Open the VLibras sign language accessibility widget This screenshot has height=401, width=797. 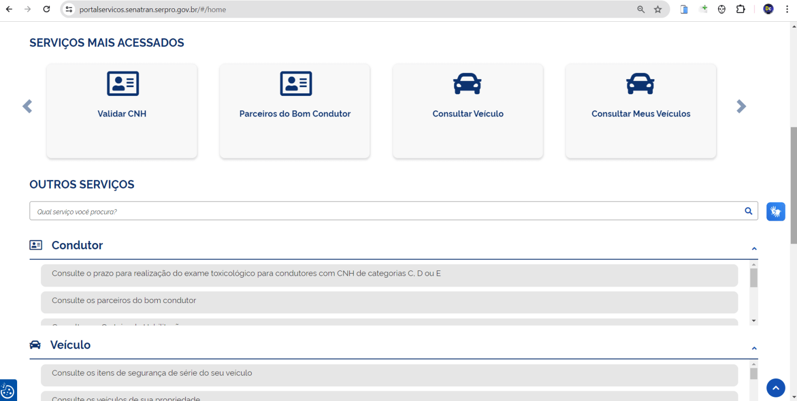click(776, 211)
